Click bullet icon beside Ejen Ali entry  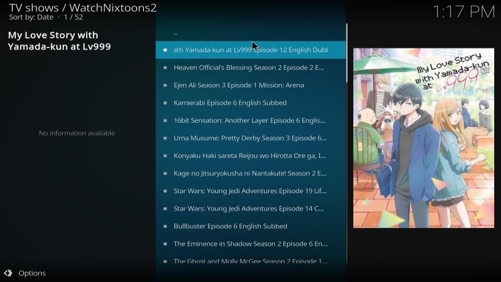[165, 85]
